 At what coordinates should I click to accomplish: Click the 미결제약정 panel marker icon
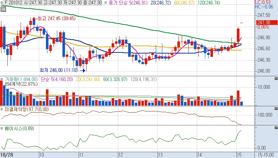click(x=2, y=110)
